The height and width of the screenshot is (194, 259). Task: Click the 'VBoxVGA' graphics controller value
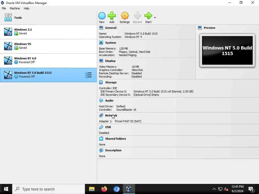[137, 70]
